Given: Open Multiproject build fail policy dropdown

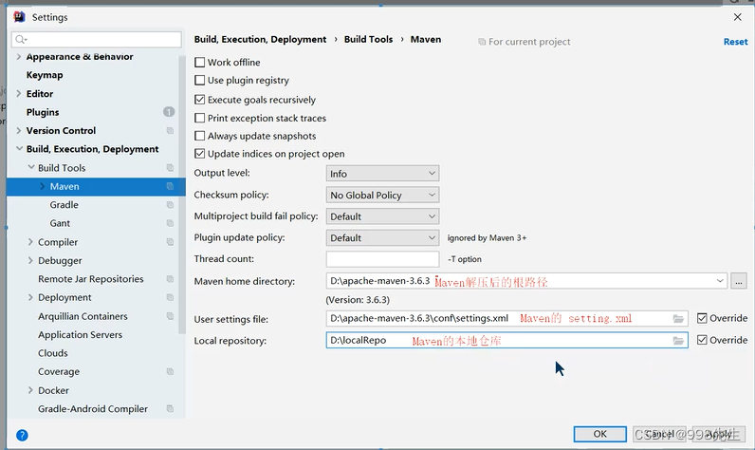Looking at the screenshot, I should [382, 216].
